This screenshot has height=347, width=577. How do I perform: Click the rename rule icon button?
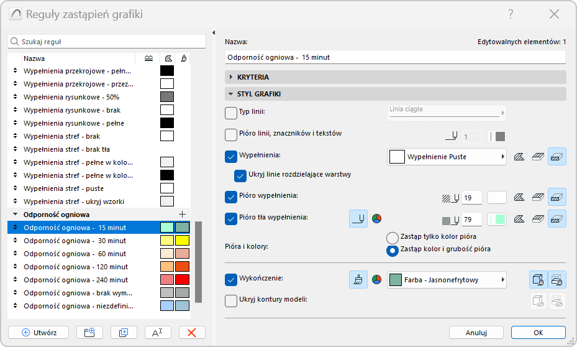158,333
